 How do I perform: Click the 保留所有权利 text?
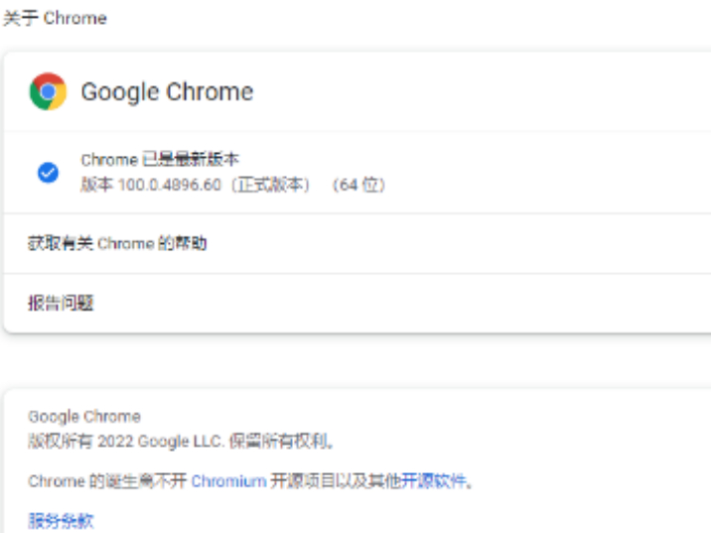tap(281, 441)
